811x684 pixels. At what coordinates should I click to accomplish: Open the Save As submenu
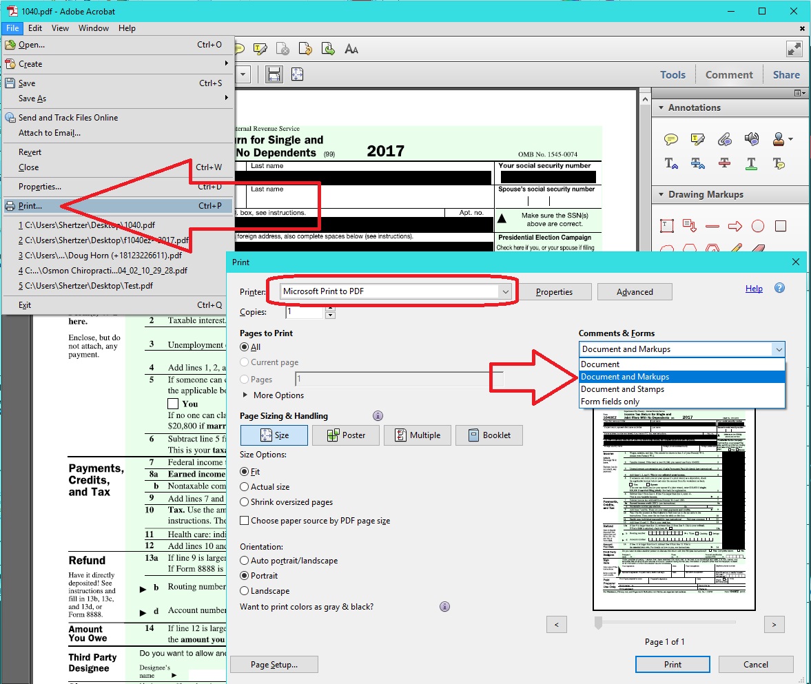coord(118,99)
